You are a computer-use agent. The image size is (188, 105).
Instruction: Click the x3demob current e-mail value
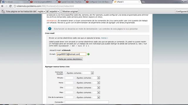click(x=66, y=50)
